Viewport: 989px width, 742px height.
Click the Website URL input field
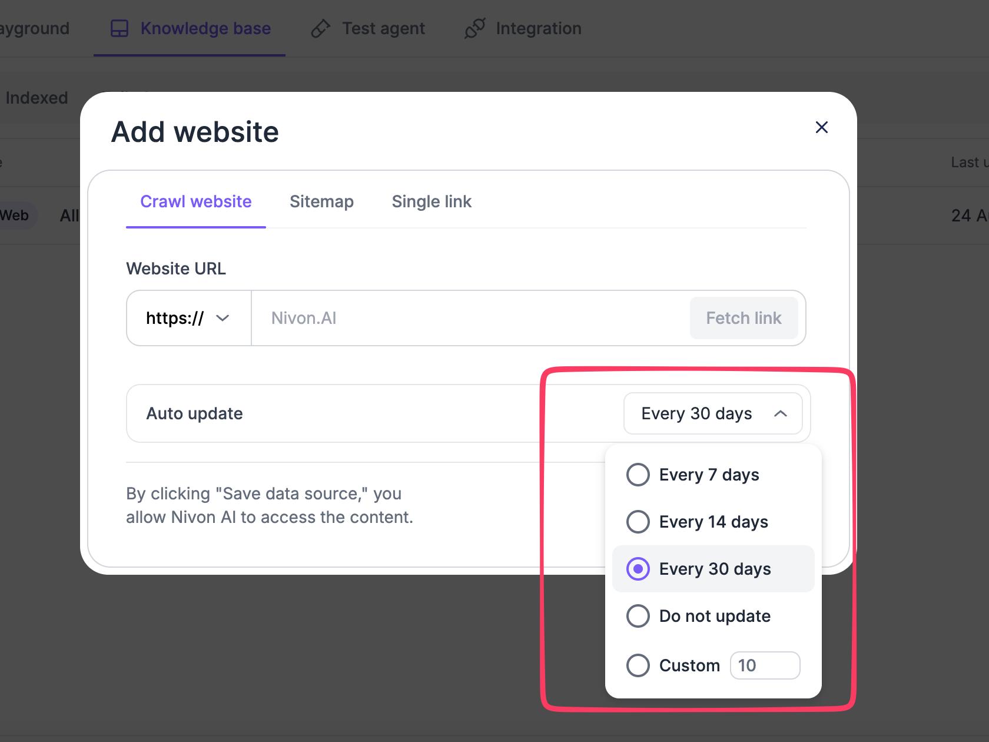point(471,318)
